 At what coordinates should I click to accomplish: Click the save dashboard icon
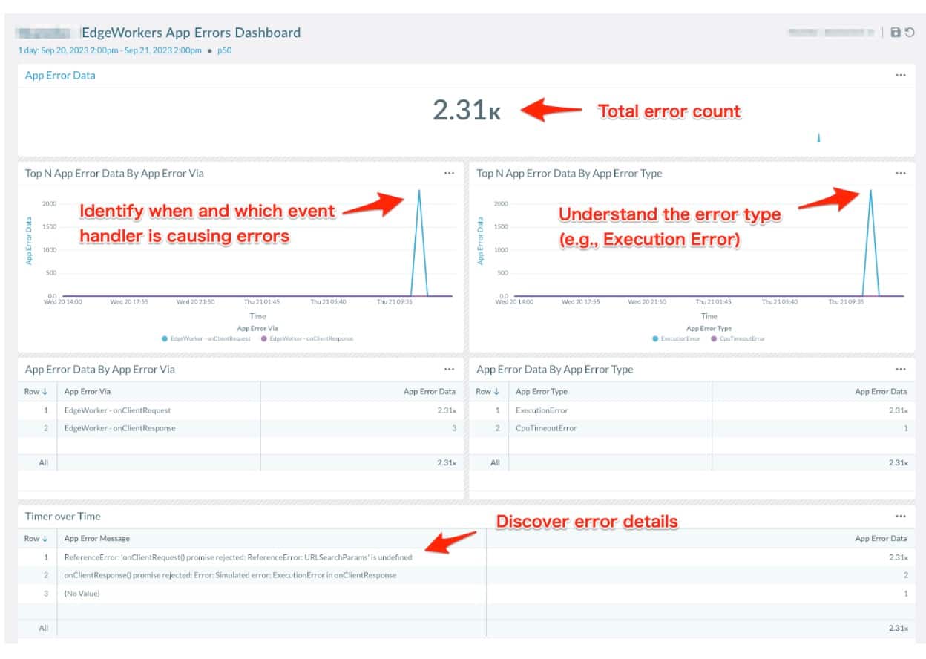pyautogui.click(x=896, y=33)
